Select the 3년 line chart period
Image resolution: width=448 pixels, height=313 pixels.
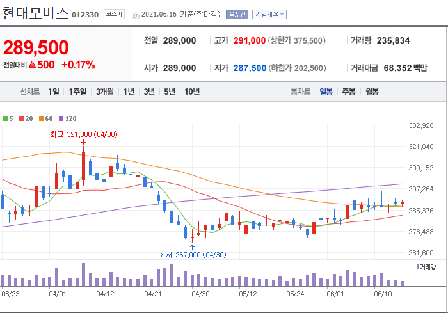click(149, 92)
